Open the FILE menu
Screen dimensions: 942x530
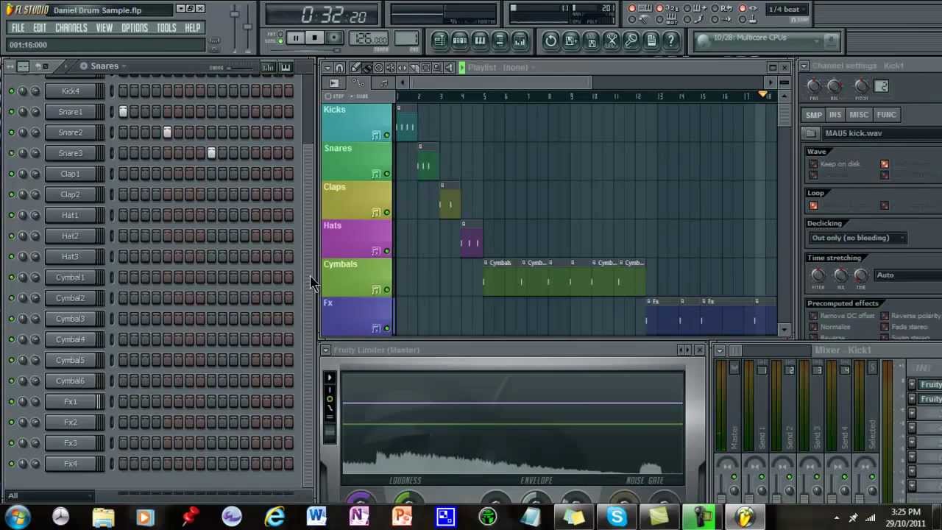pyautogui.click(x=18, y=28)
